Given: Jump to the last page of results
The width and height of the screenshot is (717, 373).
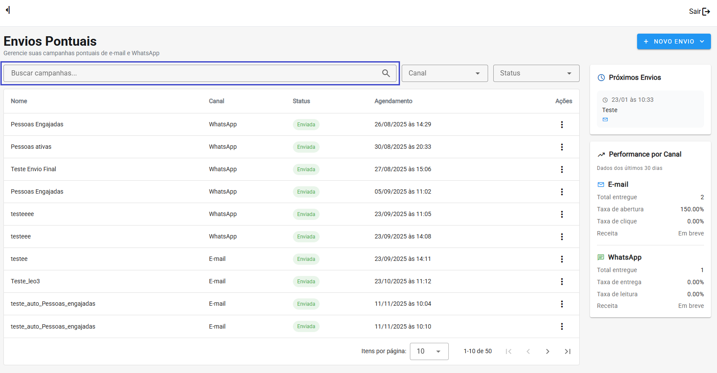Looking at the screenshot, I should tap(568, 351).
